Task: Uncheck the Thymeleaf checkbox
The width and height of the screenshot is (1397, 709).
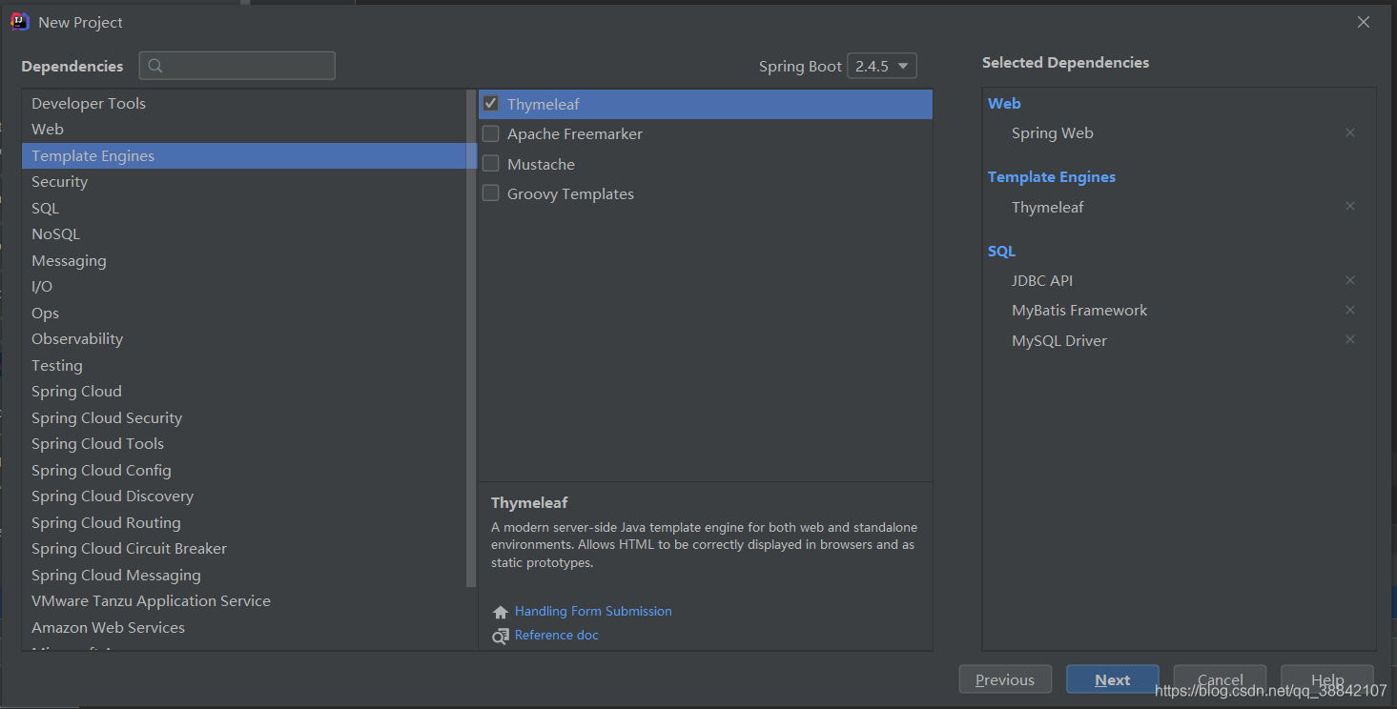Action: 491,104
